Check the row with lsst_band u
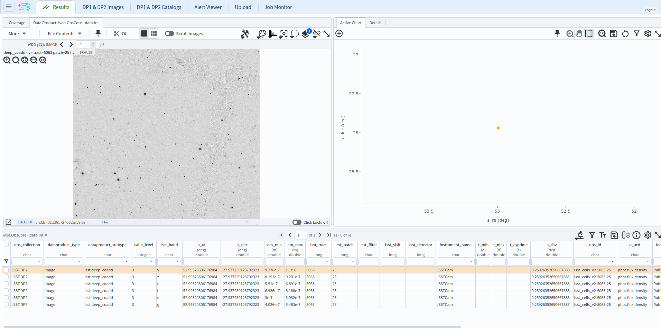 pyautogui.click(x=6, y=298)
